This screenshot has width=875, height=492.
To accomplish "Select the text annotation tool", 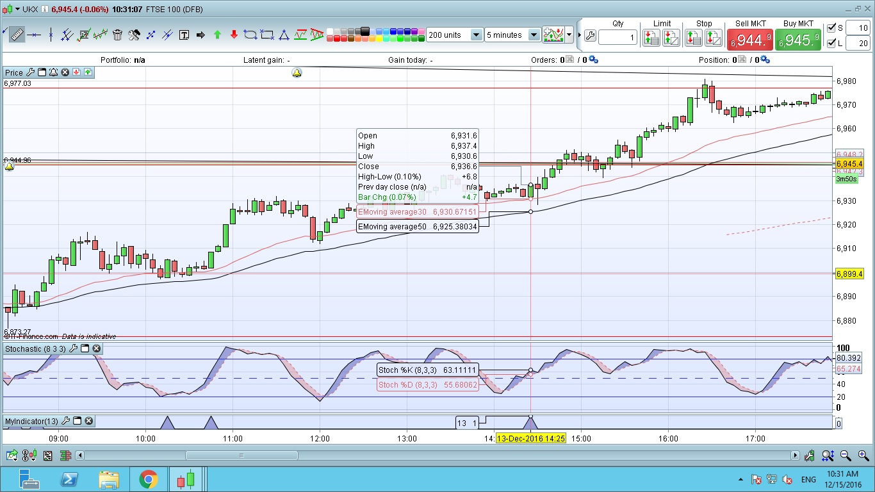I will pyautogui.click(x=184, y=35).
